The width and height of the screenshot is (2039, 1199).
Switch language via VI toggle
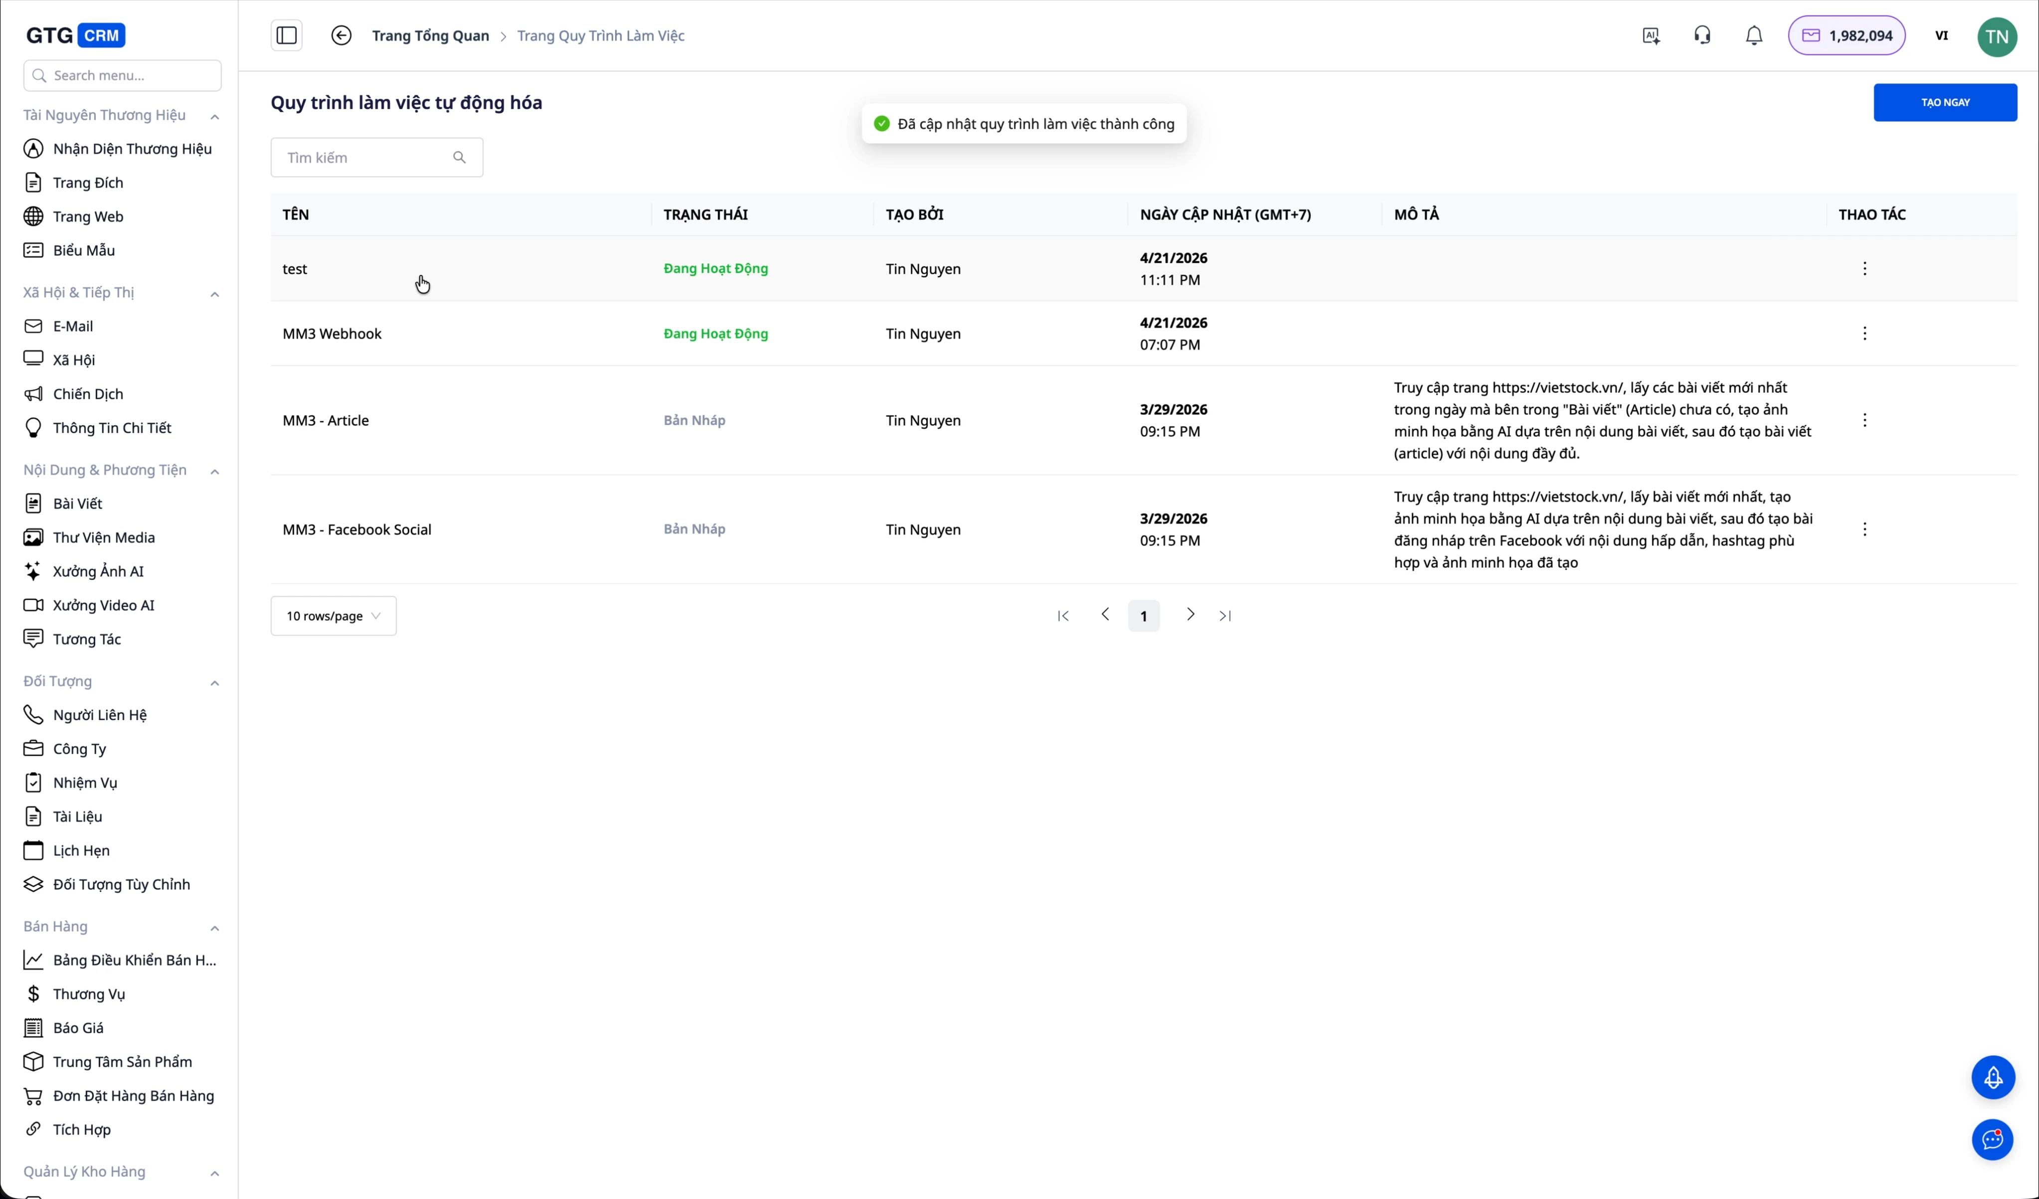pos(1941,35)
